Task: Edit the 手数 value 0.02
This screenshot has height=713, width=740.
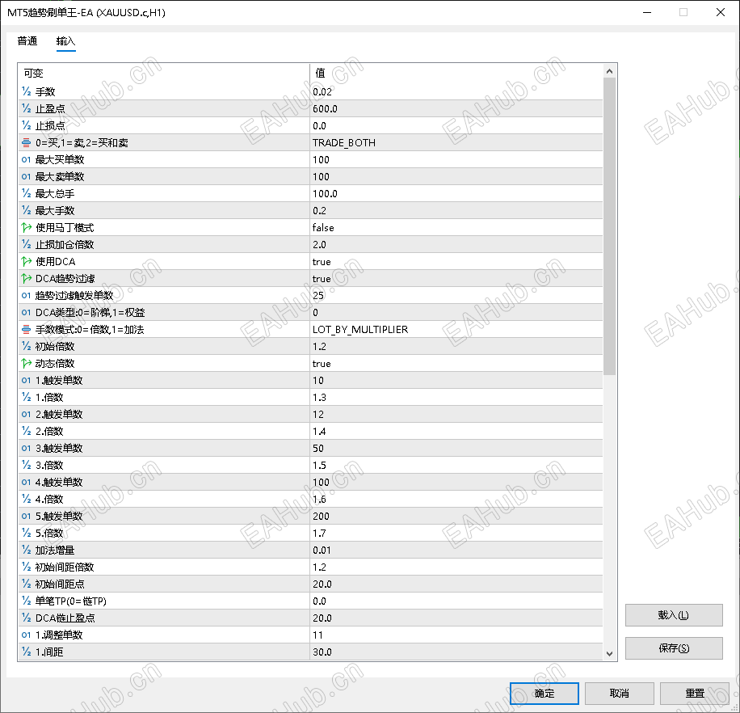Action: pos(456,91)
